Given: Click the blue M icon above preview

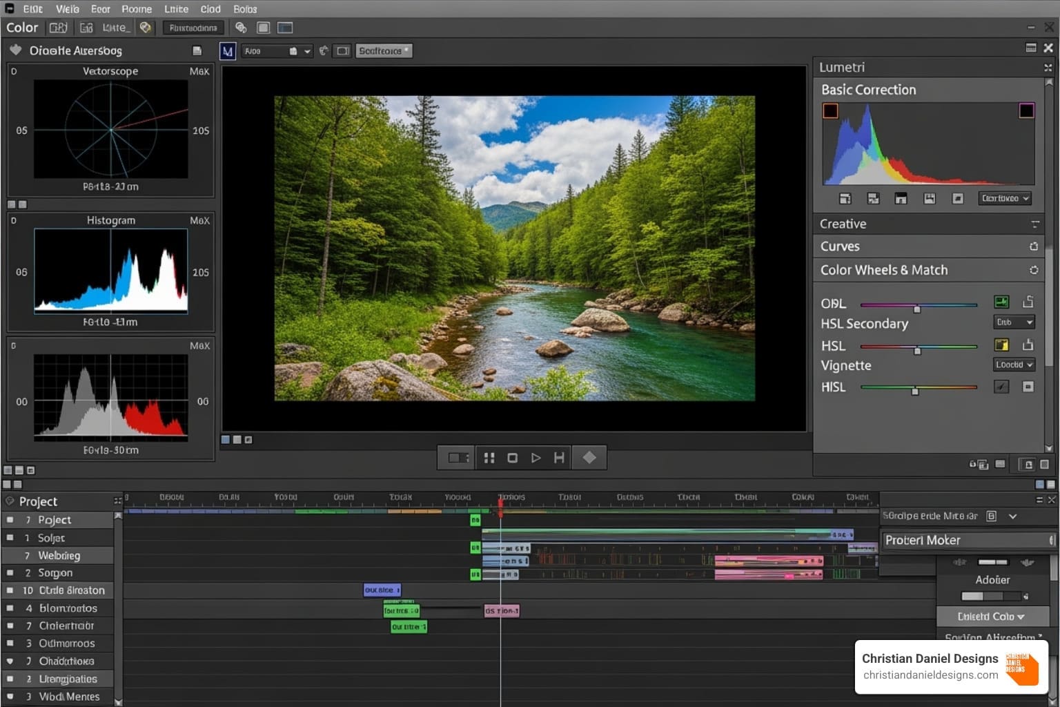Looking at the screenshot, I should click(227, 51).
